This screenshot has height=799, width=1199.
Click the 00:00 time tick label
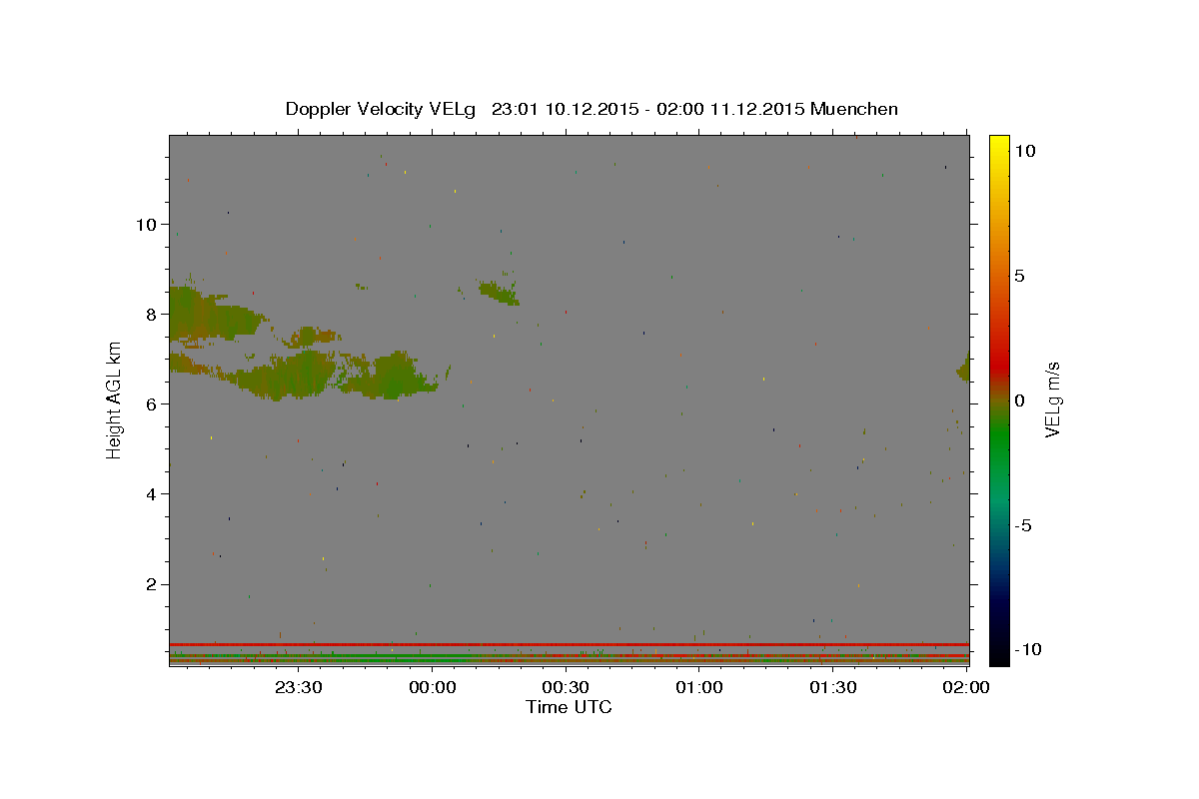433,687
